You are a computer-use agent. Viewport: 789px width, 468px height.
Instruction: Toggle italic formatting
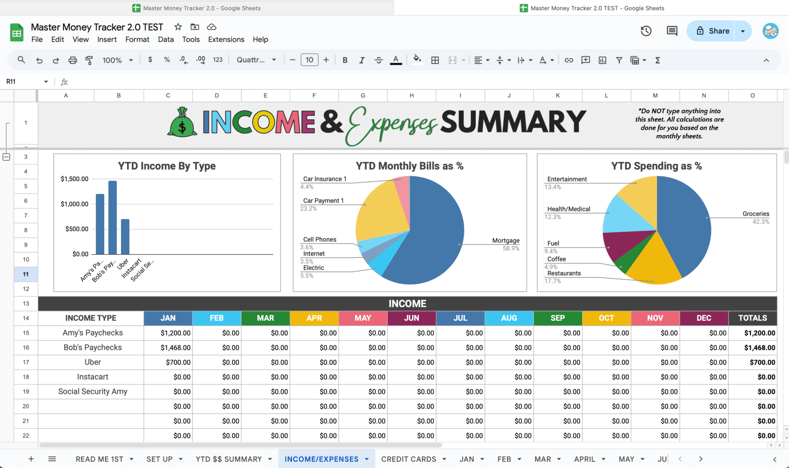[362, 60]
